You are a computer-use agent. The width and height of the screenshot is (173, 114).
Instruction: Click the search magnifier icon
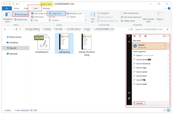click(168, 29)
